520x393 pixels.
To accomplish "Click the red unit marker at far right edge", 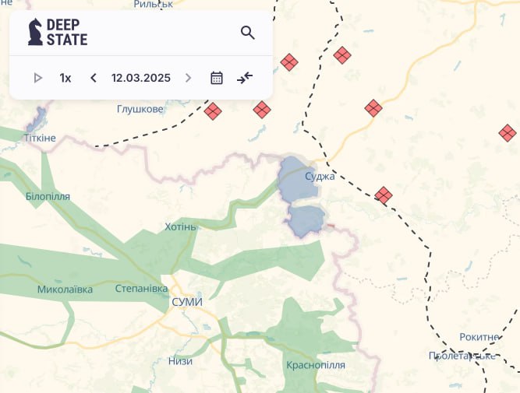I will (x=508, y=133).
